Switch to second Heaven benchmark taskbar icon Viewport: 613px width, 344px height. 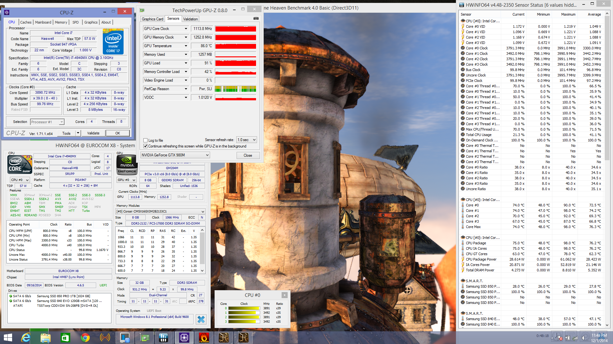pos(244,338)
